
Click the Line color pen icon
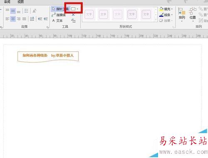point(161,15)
